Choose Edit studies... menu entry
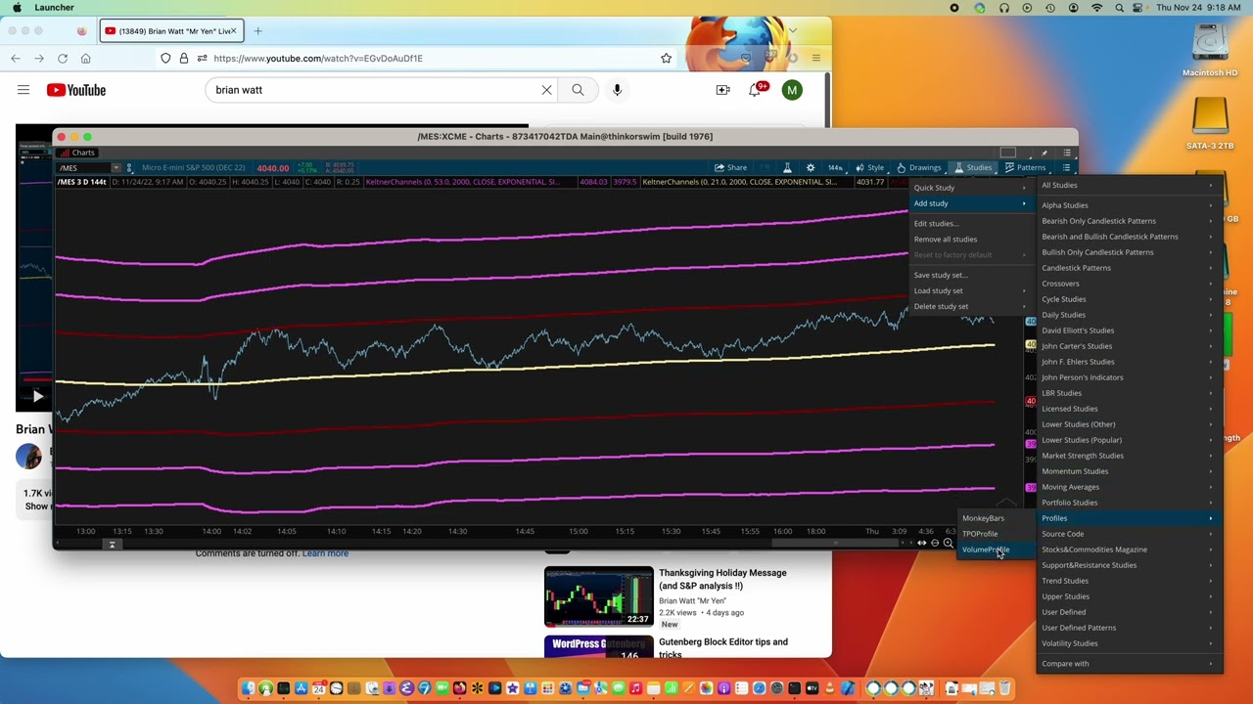The image size is (1253, 704). [970, 224]
